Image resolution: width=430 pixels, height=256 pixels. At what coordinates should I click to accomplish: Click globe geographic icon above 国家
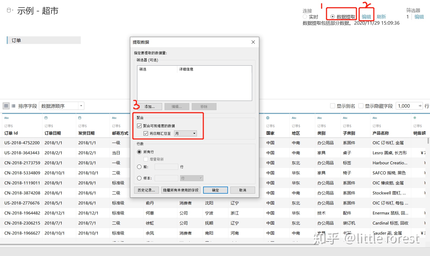(x=268, y=118)
